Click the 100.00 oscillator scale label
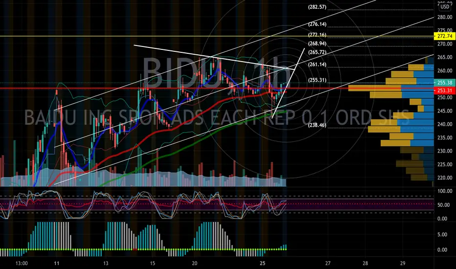The height and width of the screenshot is (269, 456). (x=445, y=191)
